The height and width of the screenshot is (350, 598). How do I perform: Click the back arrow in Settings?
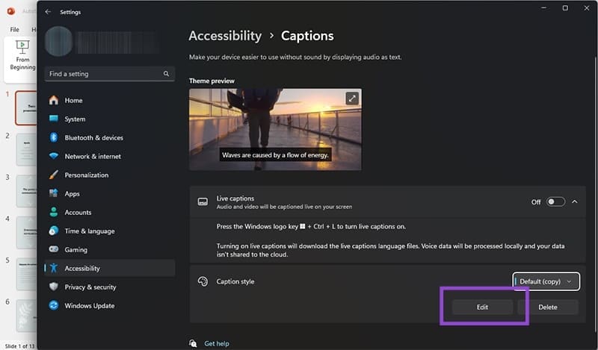pos(49,12)
